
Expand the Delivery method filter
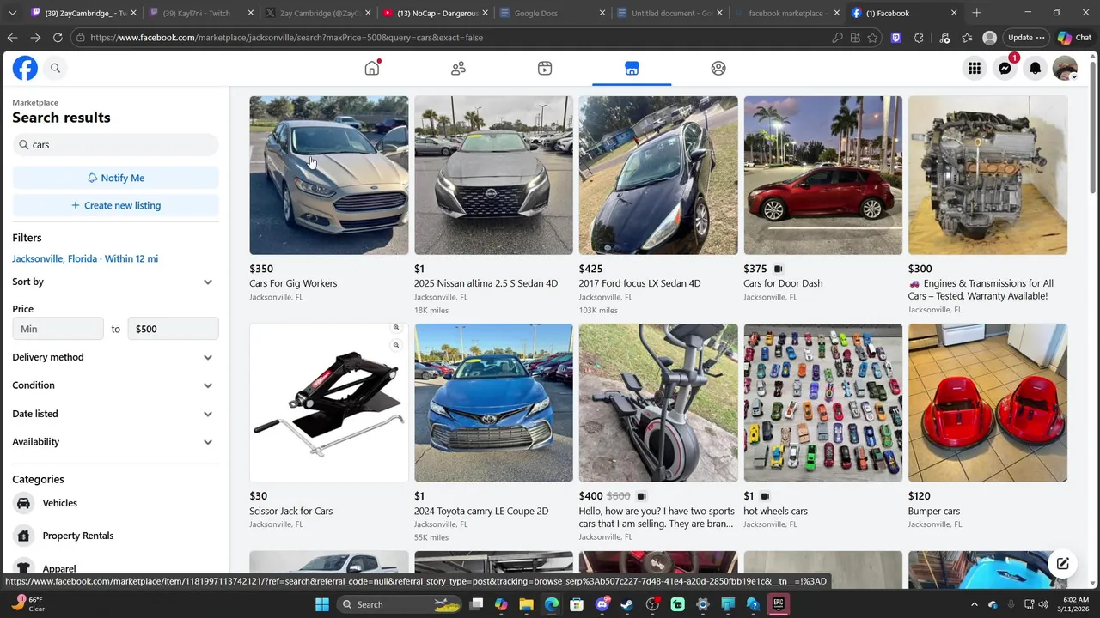pyautogui.click(x=115, y=357)
